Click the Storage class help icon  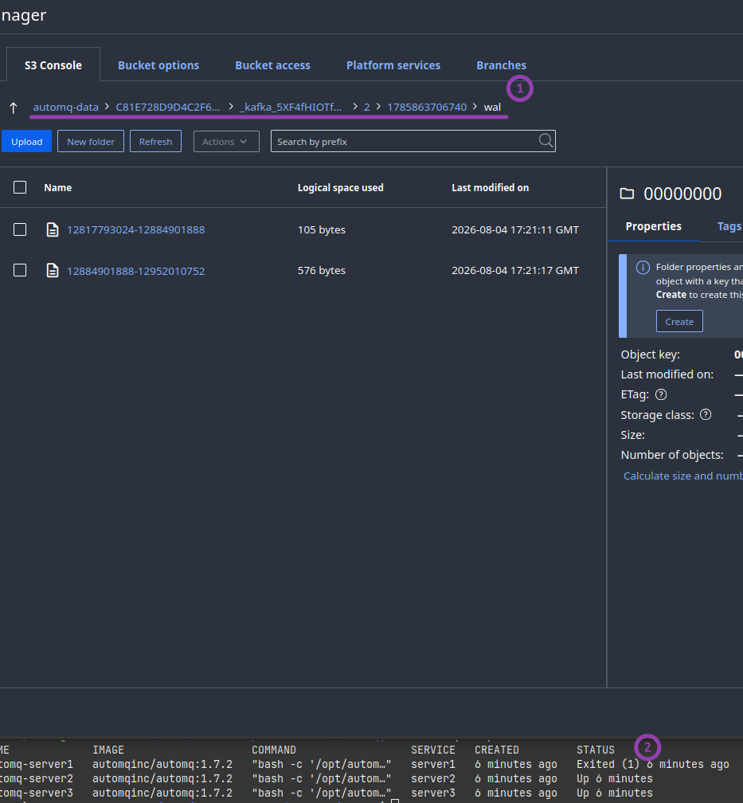click(706, 415)
